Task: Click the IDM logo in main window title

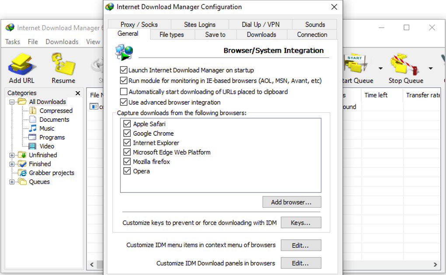Action: (x=10, y=27)
